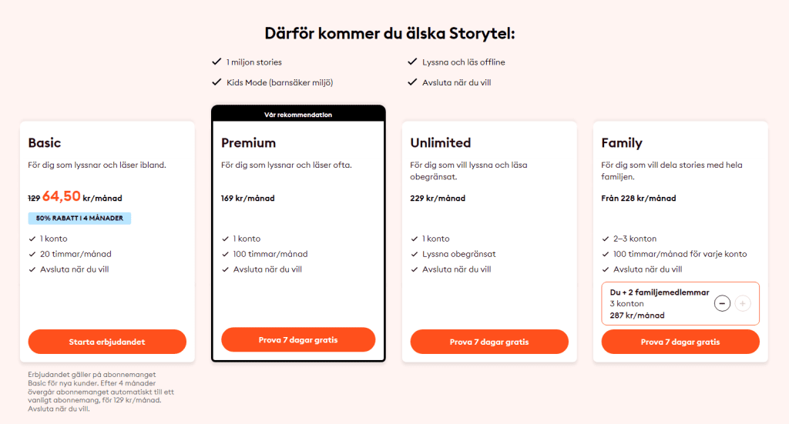Click Family plan's Prova 7 dagar gratis button
The height and width of the screenshot is (424, 789).
coord(680,342)
